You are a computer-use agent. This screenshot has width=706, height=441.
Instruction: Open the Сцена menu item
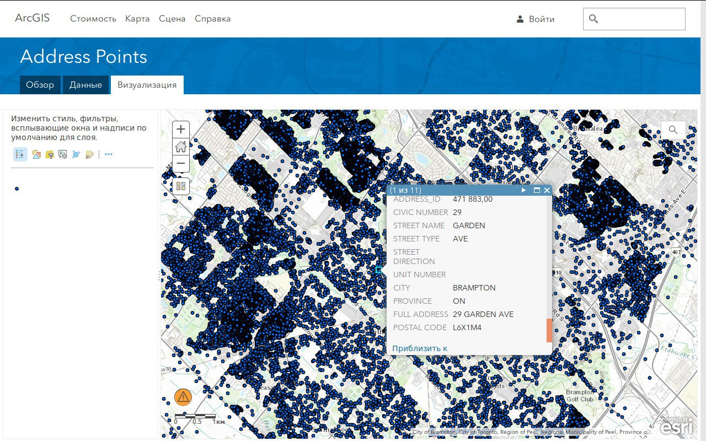point(172,19)
